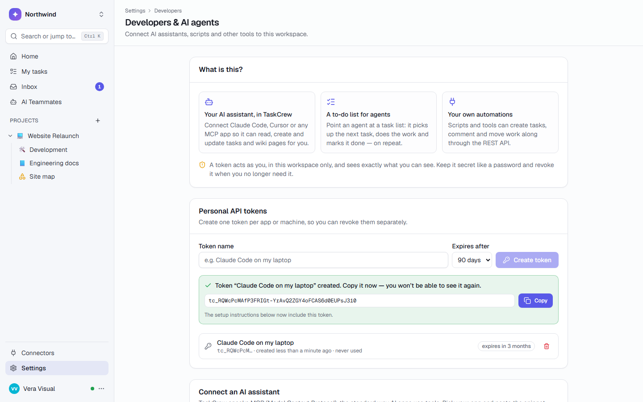Click the search magnifier icon
The height and width of the screenshot is (402, 643).
[x=14, y=36]
